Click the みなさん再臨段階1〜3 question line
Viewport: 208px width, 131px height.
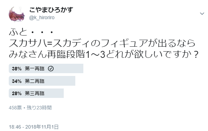tap(104, 54)
